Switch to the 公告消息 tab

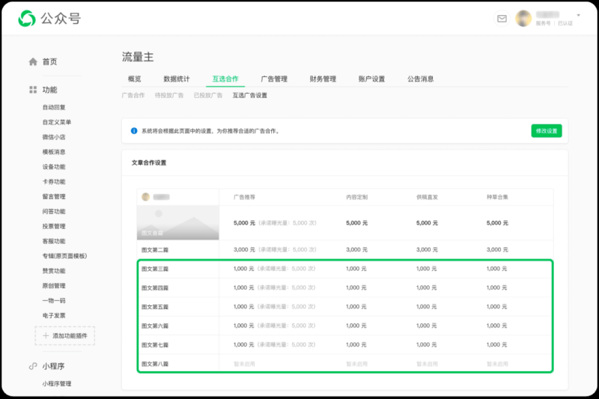(421, 79)
